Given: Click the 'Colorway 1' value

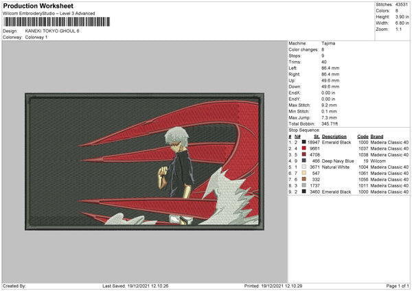Looking at the screenshot, I should (x=36, y=37).
